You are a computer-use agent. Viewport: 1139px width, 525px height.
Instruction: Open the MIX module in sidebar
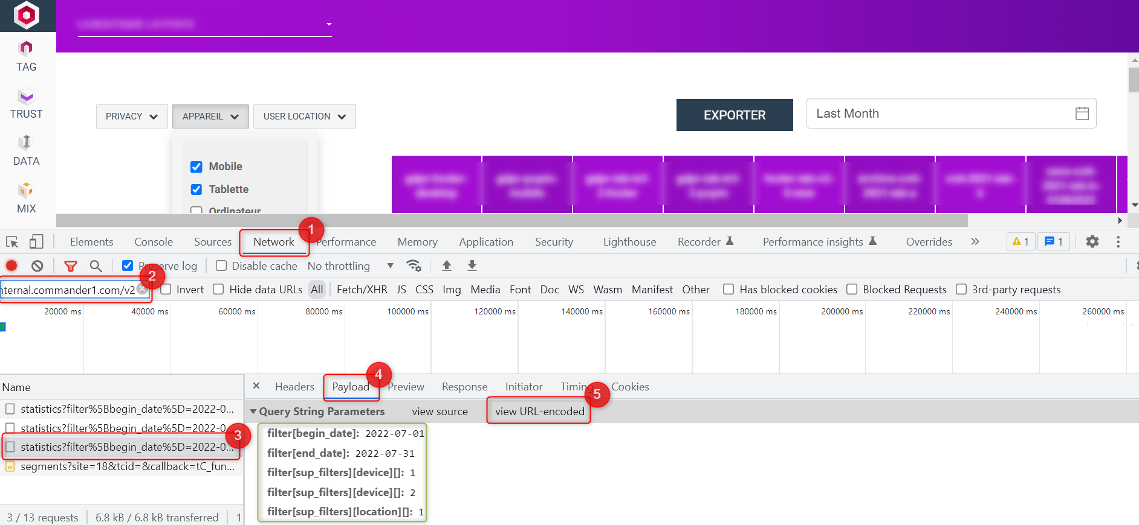(26, 199)
